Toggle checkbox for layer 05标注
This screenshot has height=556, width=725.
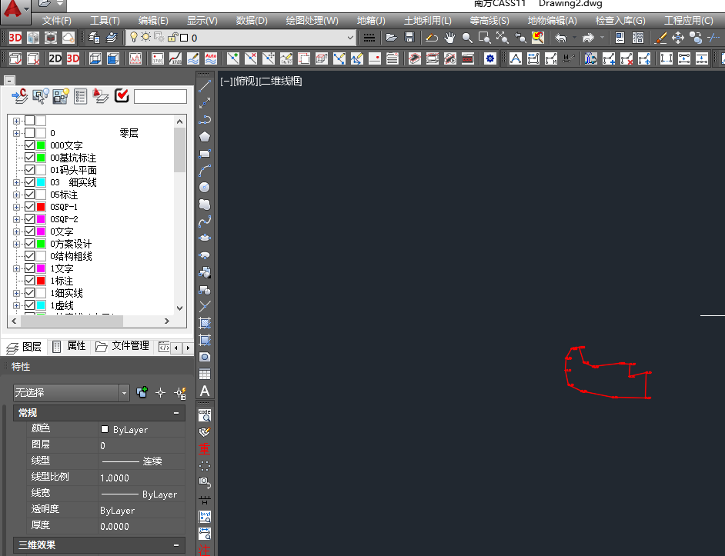click(x=29, y=195)
